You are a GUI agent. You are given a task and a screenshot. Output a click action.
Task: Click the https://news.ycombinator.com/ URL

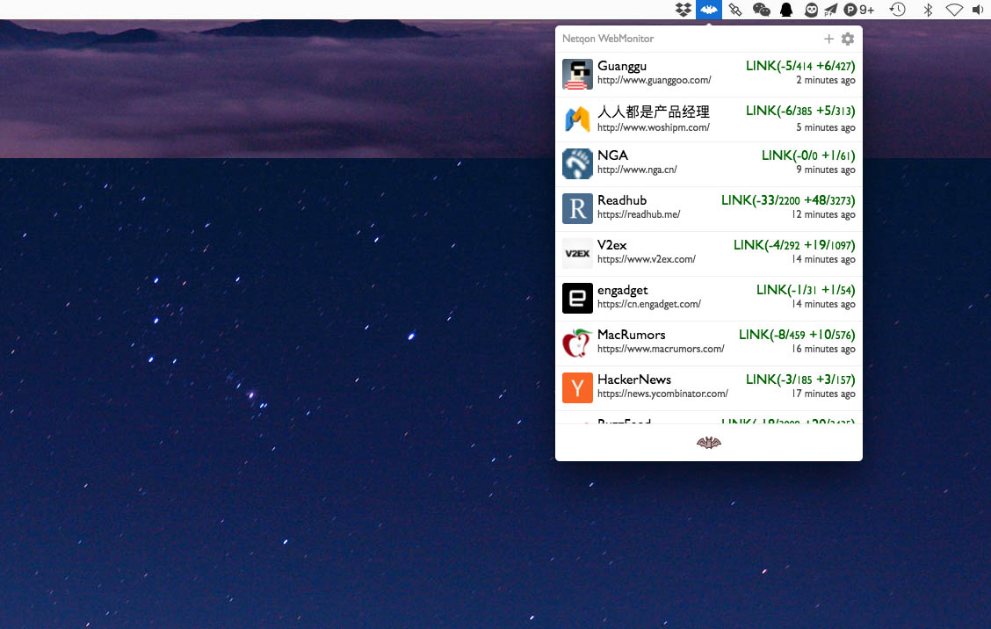(x=663, y=394)
